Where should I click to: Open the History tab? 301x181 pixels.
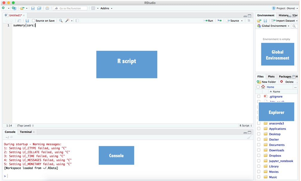(283, 15)
